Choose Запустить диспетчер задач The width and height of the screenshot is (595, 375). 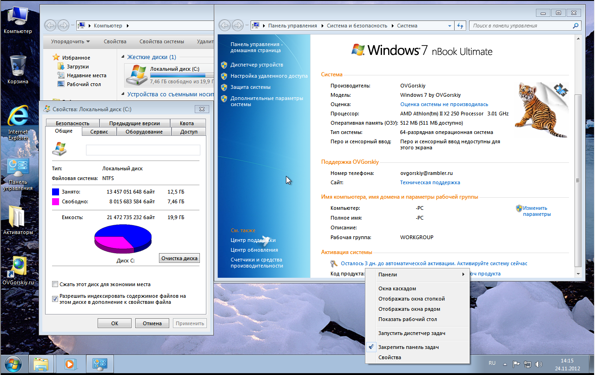[417, 333]
